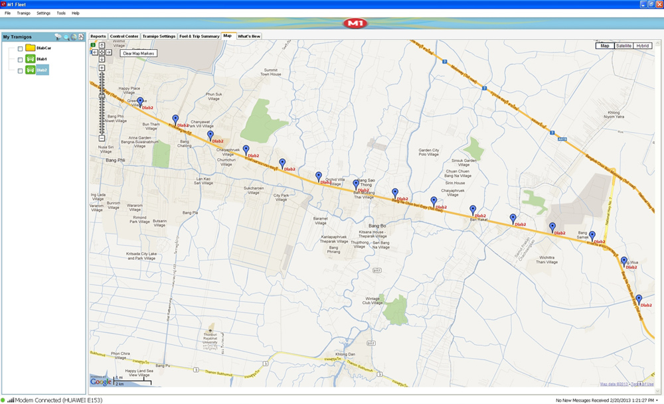Click the Clear Map Markers button
The image size is (664, 404).
tap(139, 53)
